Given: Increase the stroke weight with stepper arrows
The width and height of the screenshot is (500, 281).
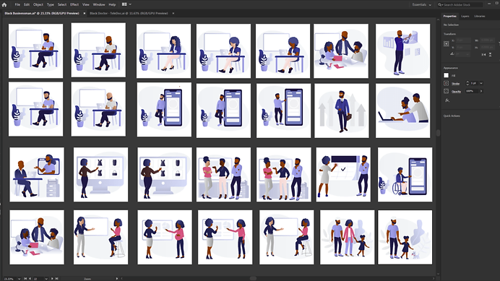Looking at the screenshot, I should [467, 82].
